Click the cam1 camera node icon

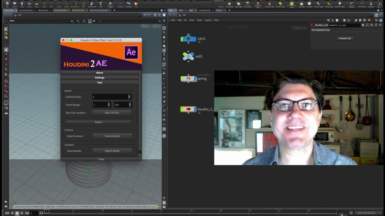coord(188,39)
